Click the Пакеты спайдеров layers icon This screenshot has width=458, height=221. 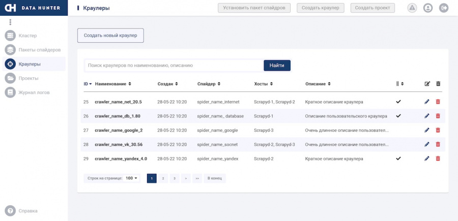pos(10,50)
